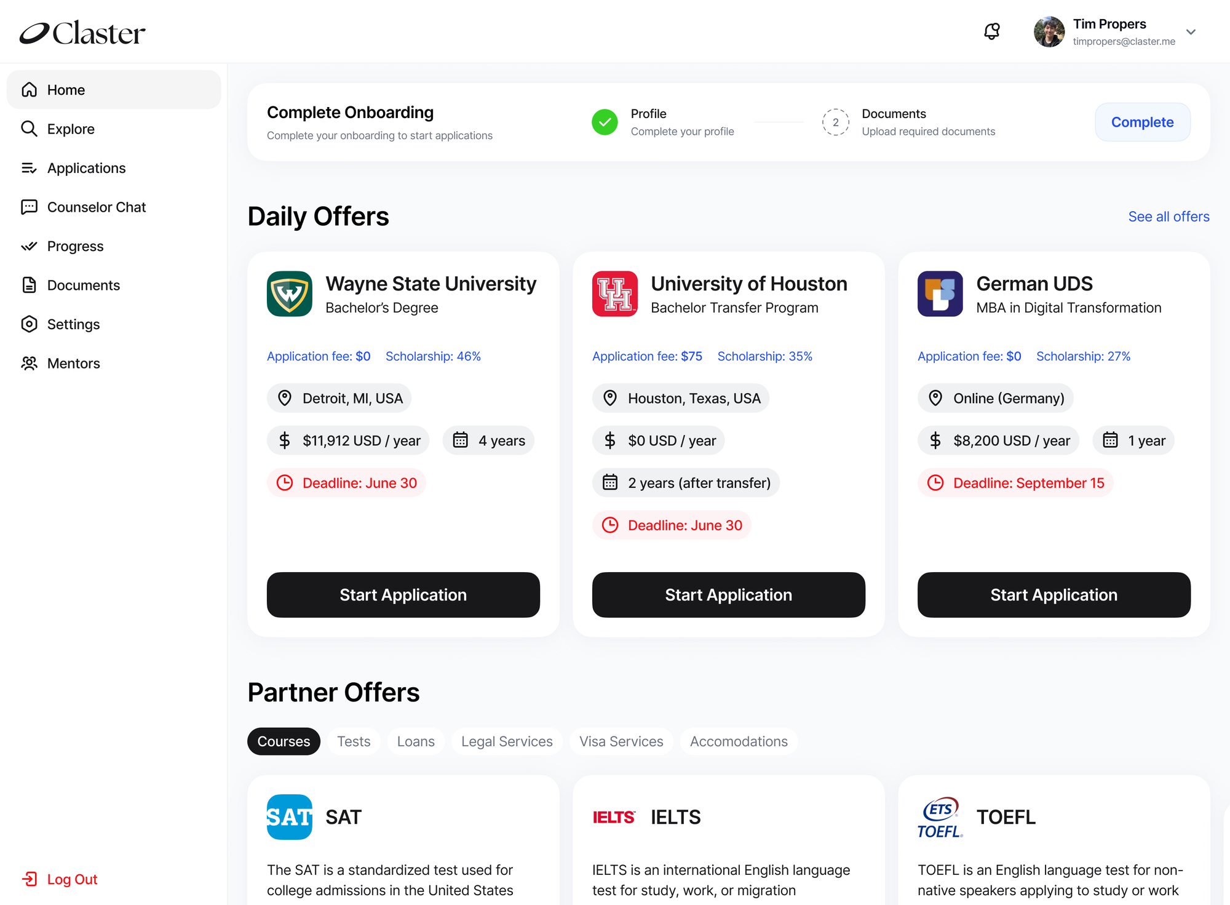
Task: Open Tim Propers profile menu
Action: [x=1109, y=24]
